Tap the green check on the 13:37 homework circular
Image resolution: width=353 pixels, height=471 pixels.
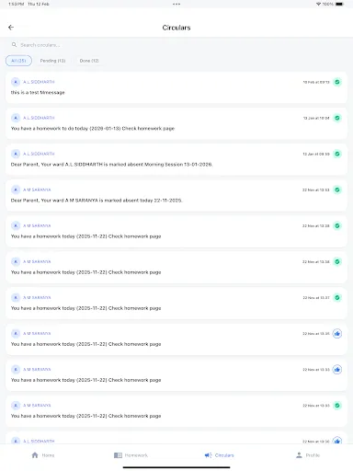coord(337,297)
